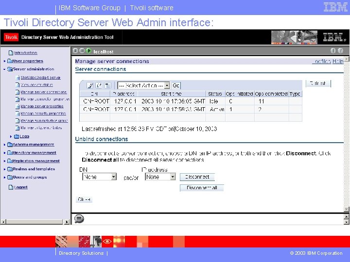This screenshot has height=262, width=350.
Task: Click the Manage server connections page icon
Action: coord(17,92)
